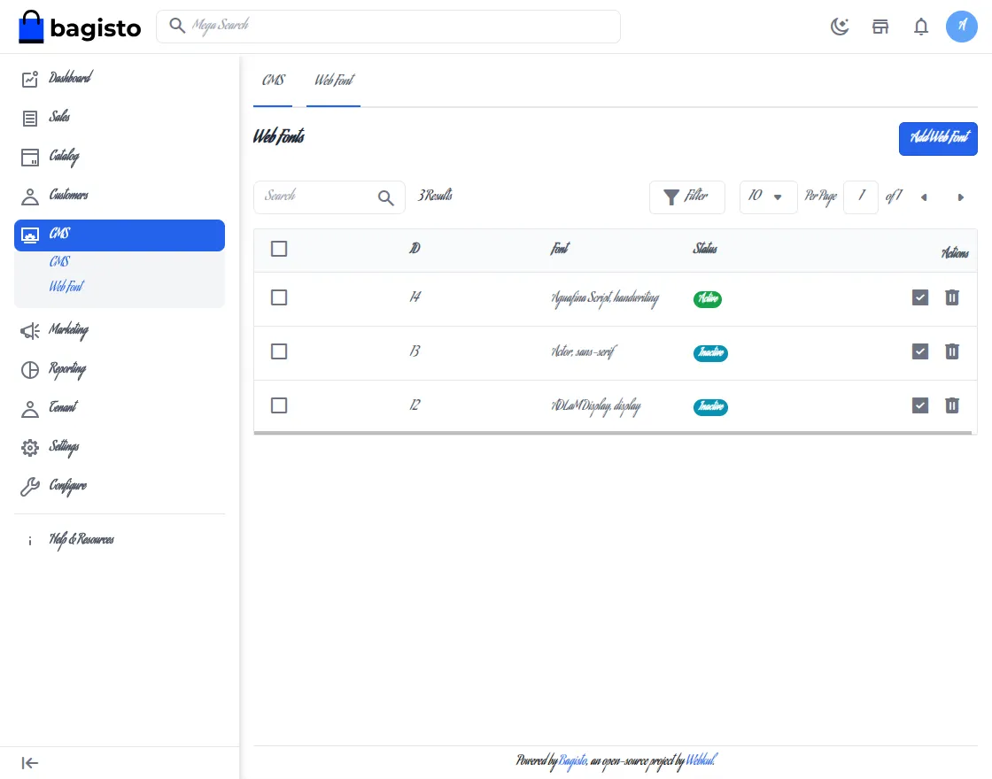The height and width of the screenshot is (779, 992).
Task: Open the 10 per page dropdown
Action: (x=768, y=197)
